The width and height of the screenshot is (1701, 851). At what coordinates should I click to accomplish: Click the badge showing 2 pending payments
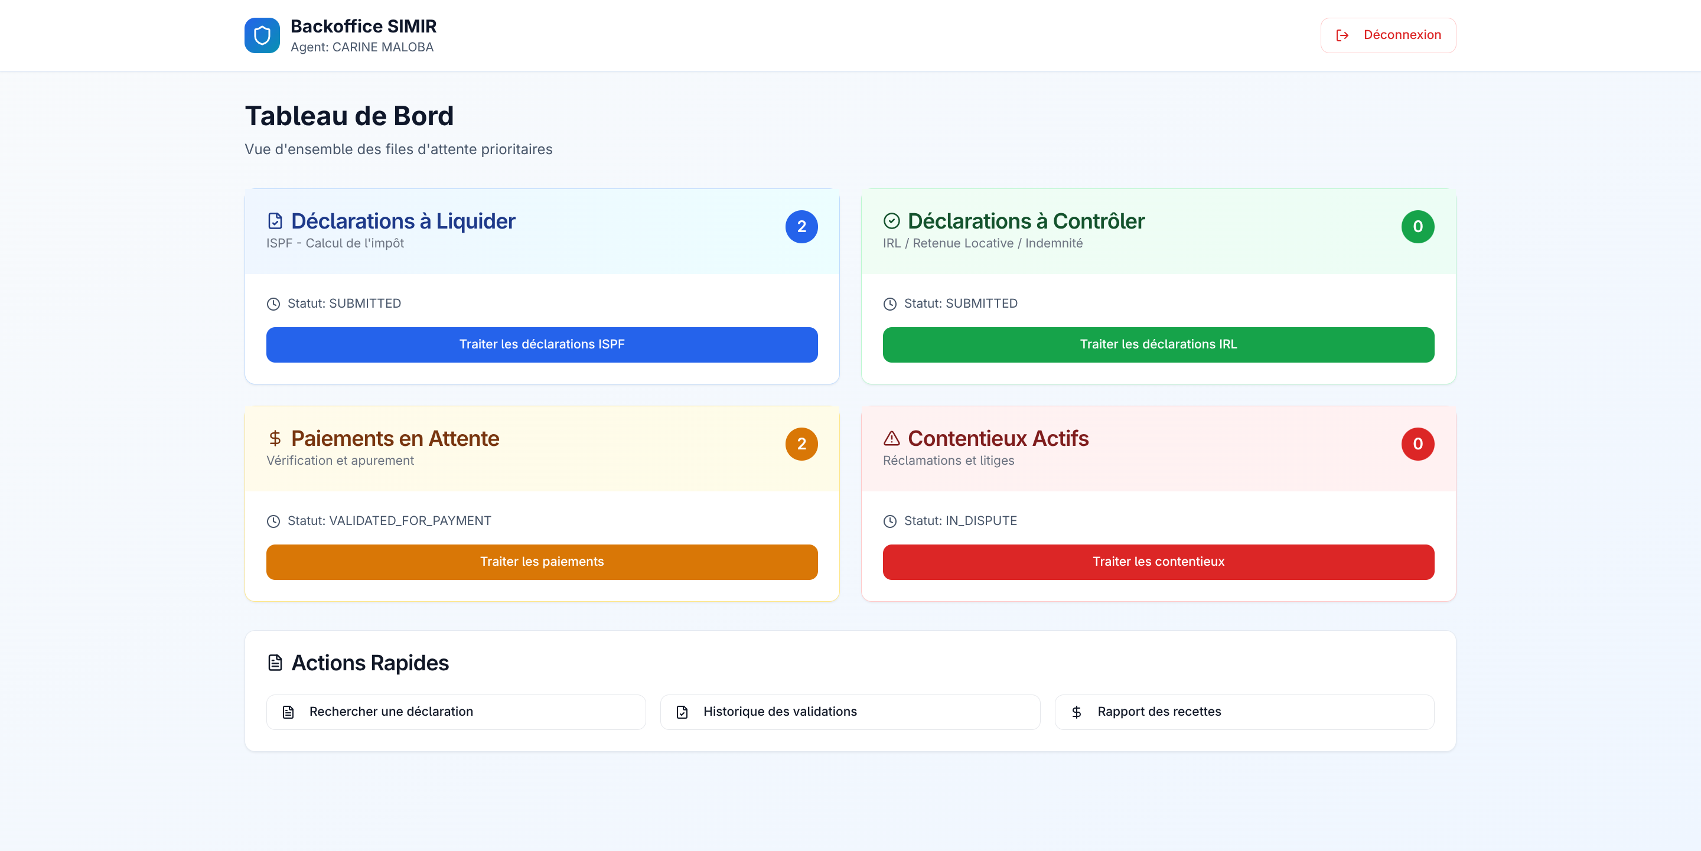coord(801,444)
